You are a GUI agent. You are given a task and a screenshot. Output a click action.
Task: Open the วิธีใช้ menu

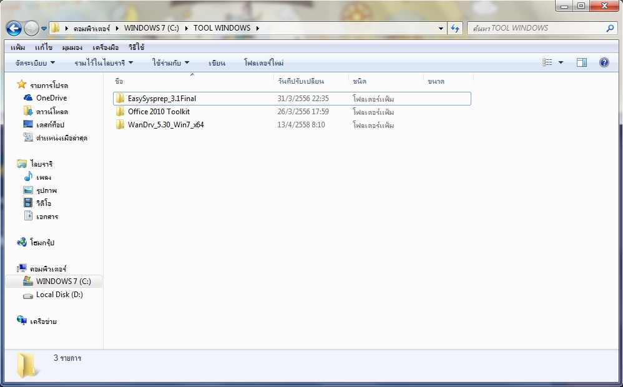[x=136, y=47]
